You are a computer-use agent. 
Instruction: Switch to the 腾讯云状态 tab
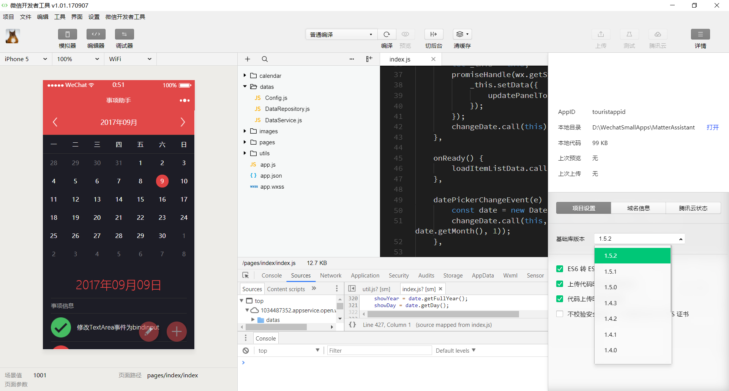693,208
